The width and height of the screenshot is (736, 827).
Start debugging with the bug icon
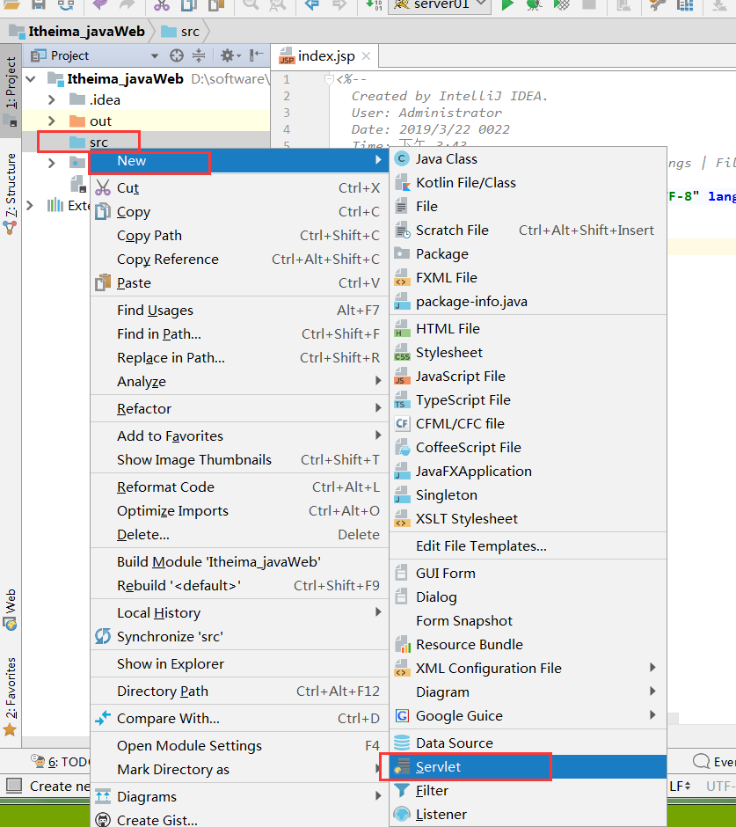pos(534,5)
